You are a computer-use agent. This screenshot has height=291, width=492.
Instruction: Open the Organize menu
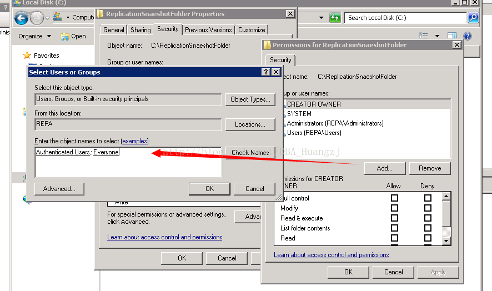pos(34,36)
